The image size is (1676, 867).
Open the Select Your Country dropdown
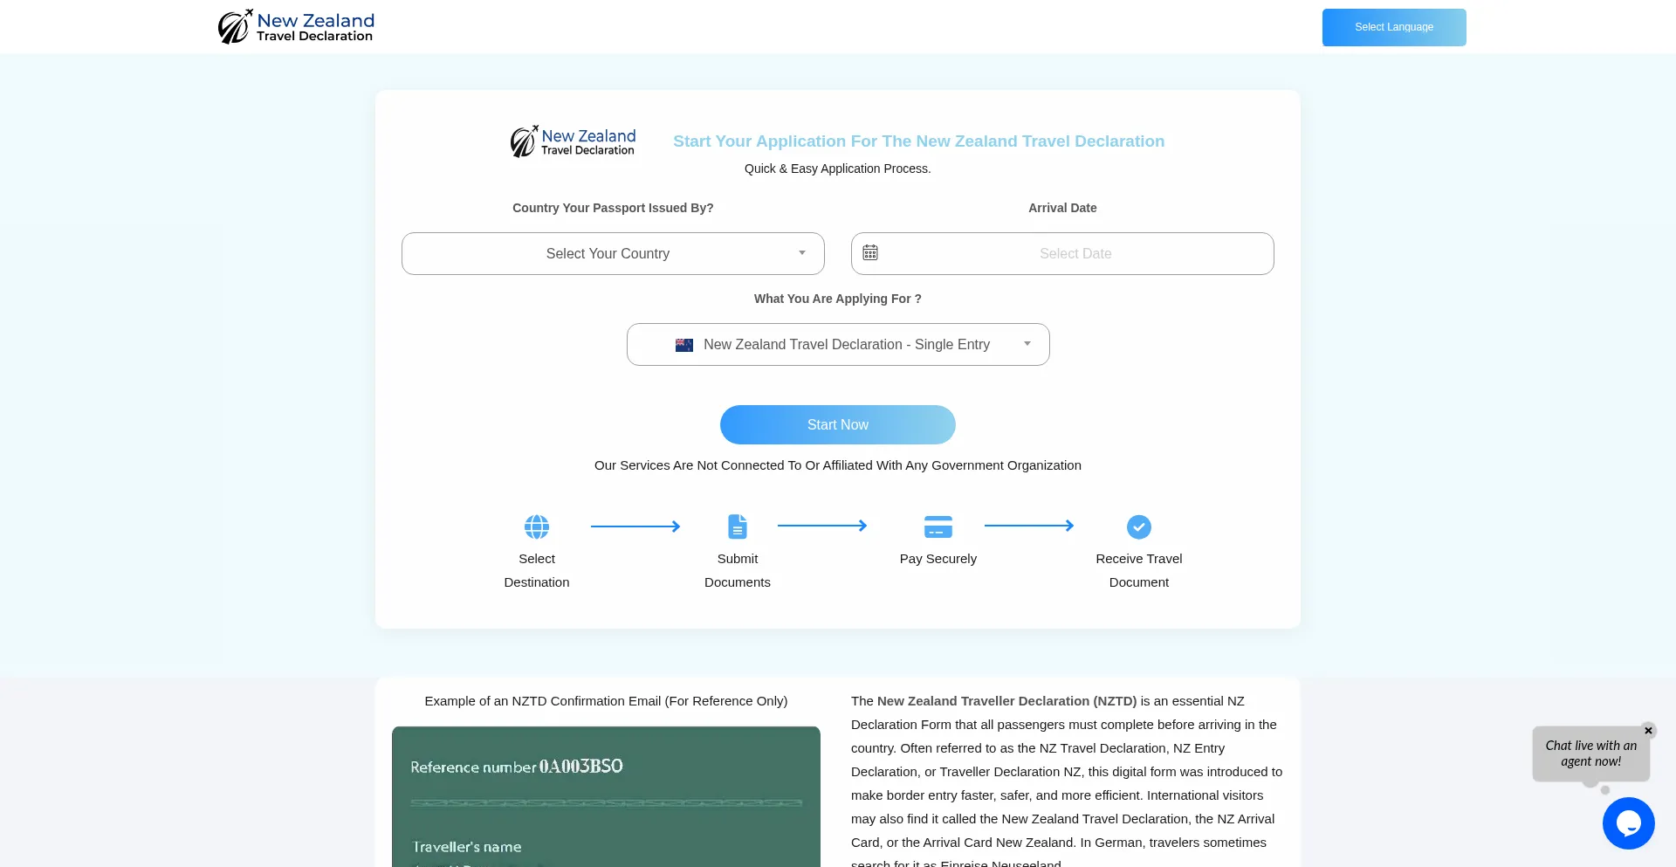(612, 253)
